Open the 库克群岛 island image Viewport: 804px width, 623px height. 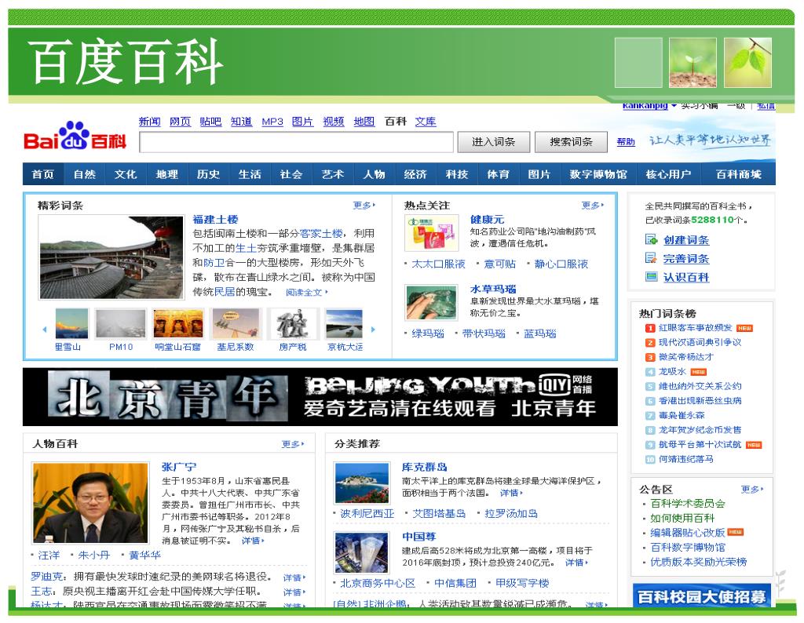[x=361, y=483]
